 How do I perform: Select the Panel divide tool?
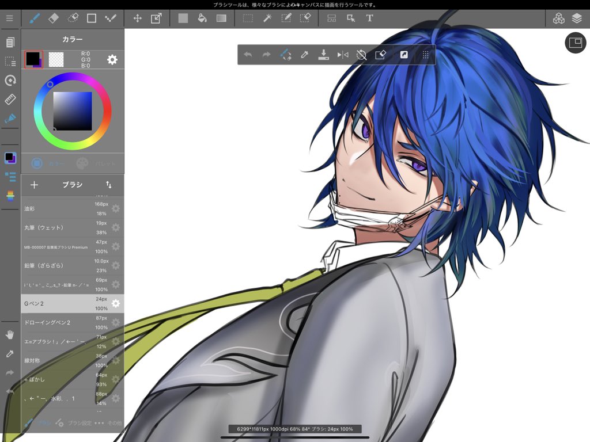pos(331,18)
